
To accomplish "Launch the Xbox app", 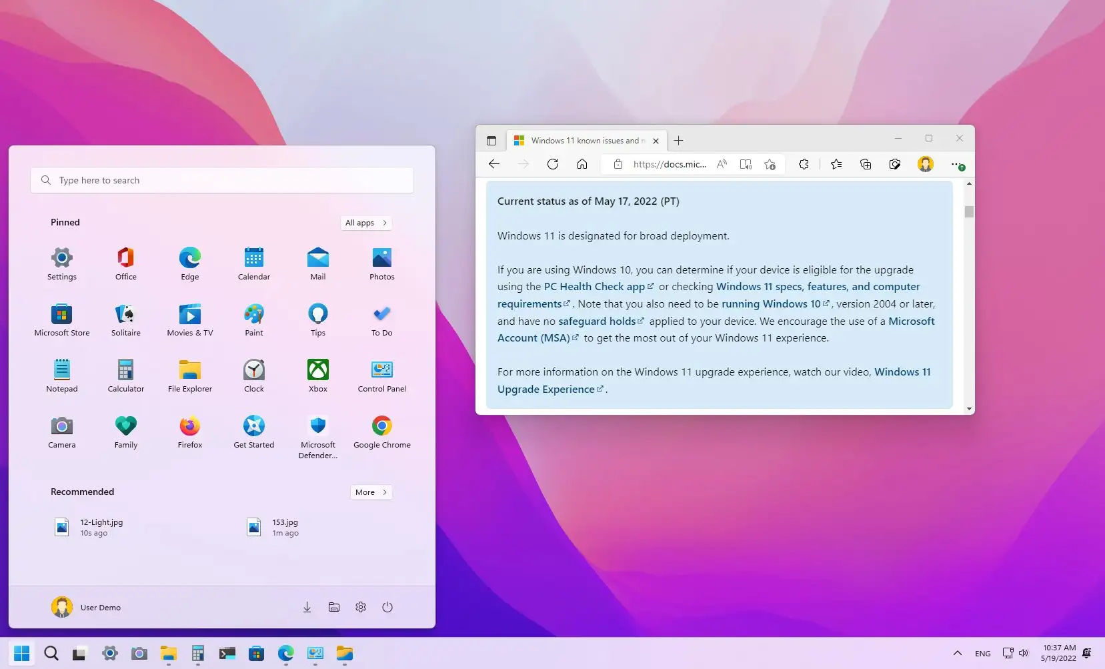I will point(317,375).
